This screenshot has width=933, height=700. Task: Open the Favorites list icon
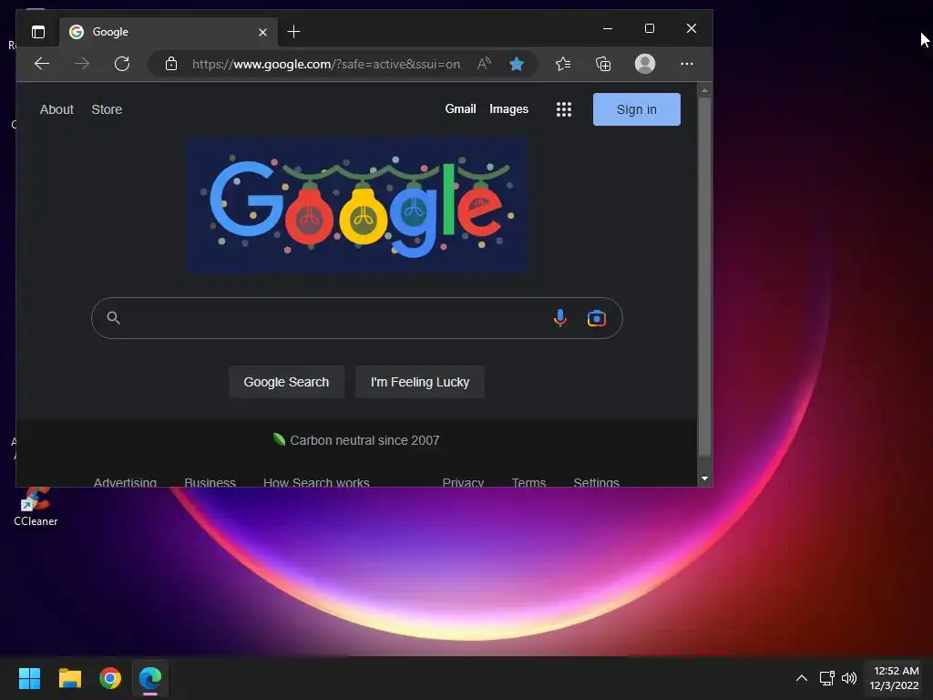pyautogui.click(x=563, y=64)
